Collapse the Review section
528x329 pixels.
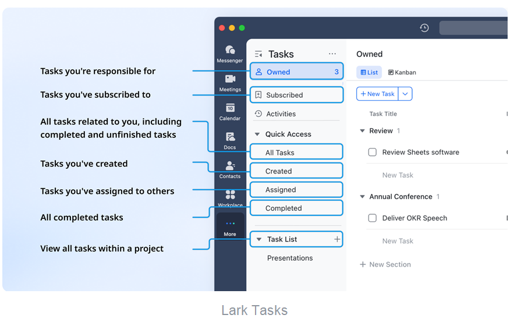click(x=362, y=131)
